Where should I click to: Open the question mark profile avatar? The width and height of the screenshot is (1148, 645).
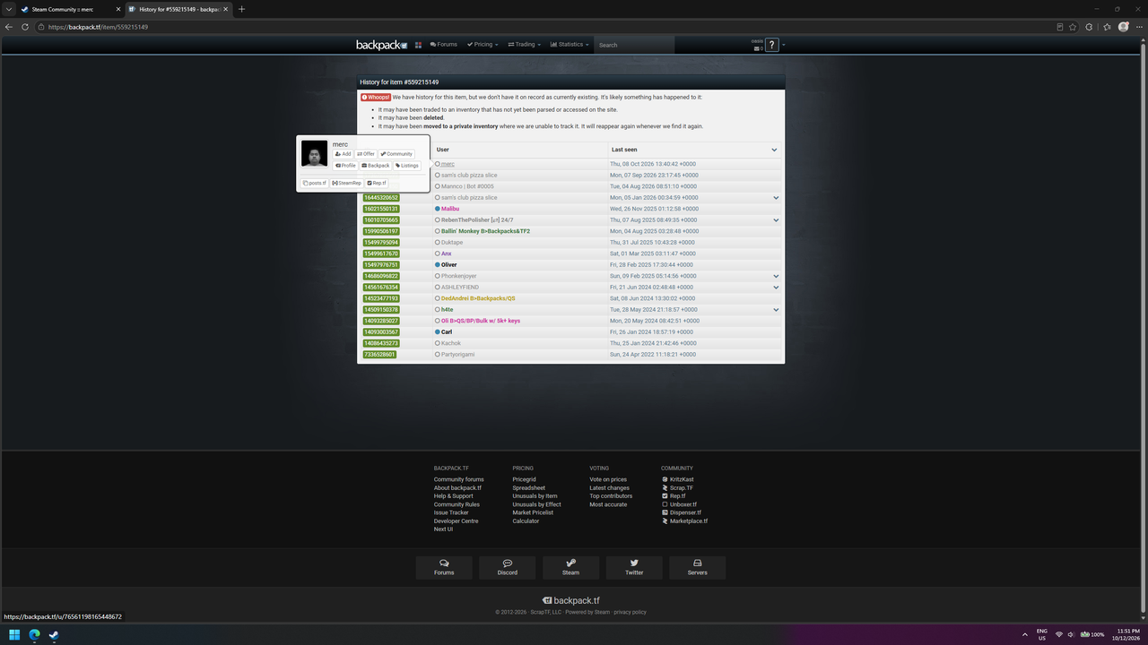click(771, 45)
